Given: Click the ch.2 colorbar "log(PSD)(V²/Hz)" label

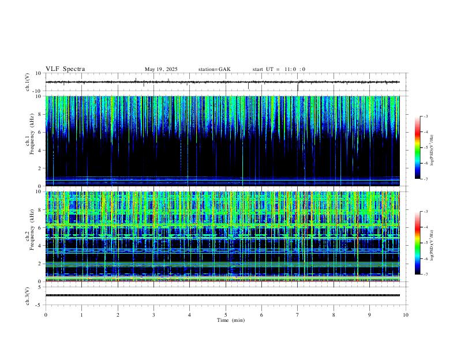Looking at the screenshot, I should tap(432, 245).
